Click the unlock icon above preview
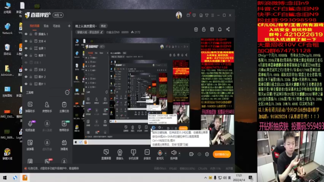Viewport: 324px width, 182px height. [204, 30]
